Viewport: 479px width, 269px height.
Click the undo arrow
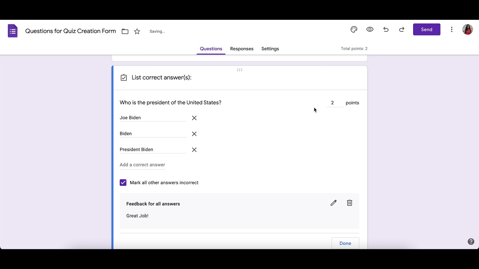click(x=386, y=30)
